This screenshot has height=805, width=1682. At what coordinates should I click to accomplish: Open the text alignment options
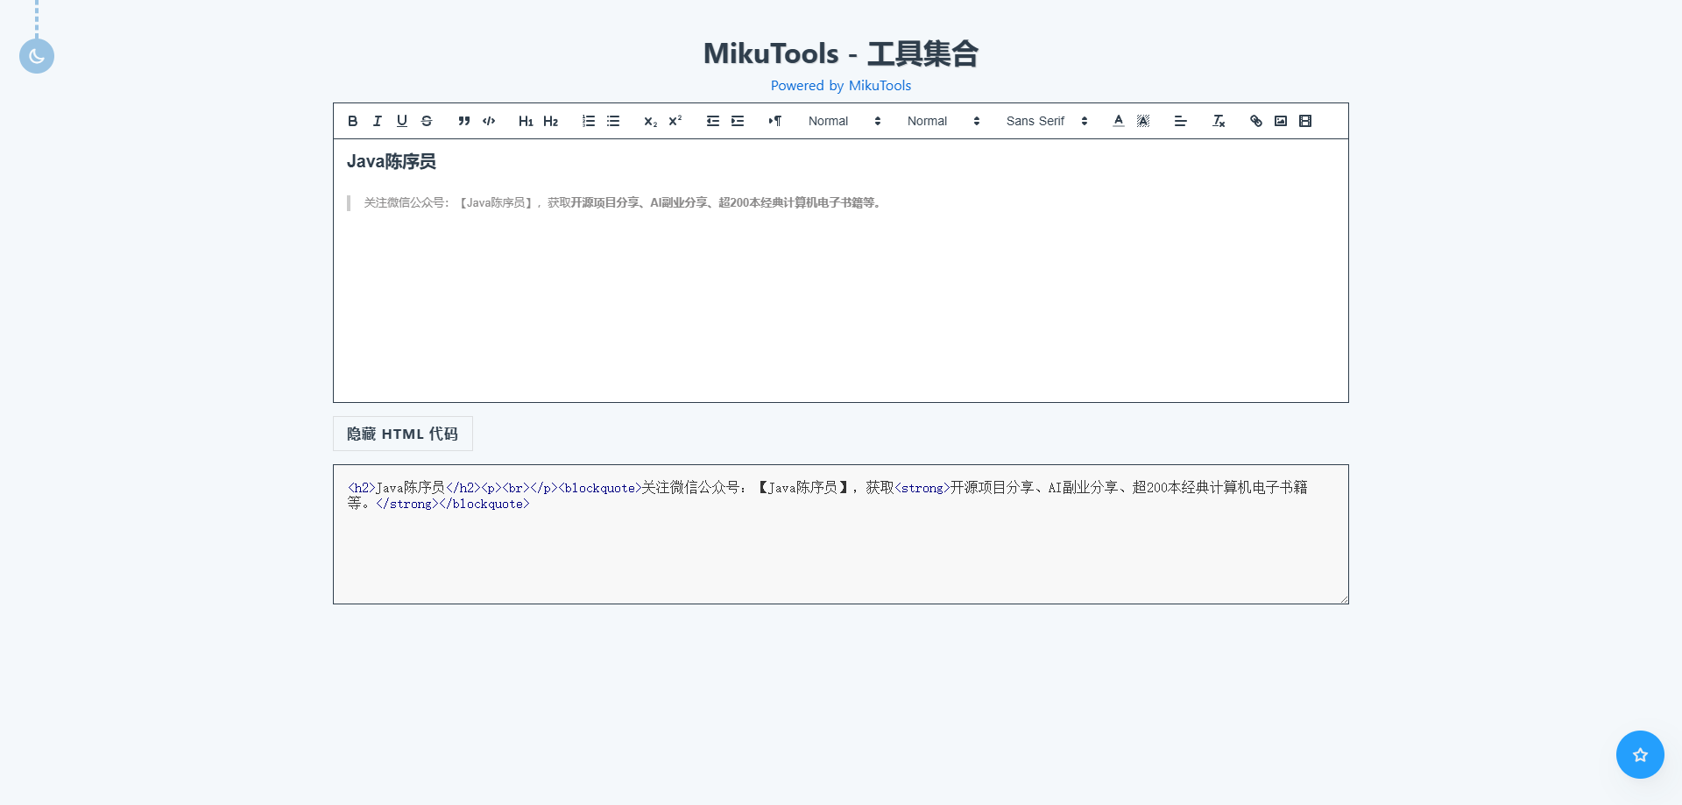pos(1181,121)
